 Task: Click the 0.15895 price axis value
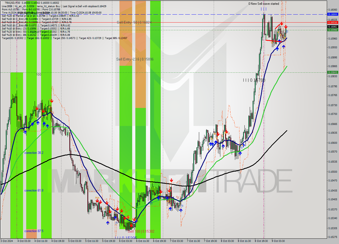(333, 57)
